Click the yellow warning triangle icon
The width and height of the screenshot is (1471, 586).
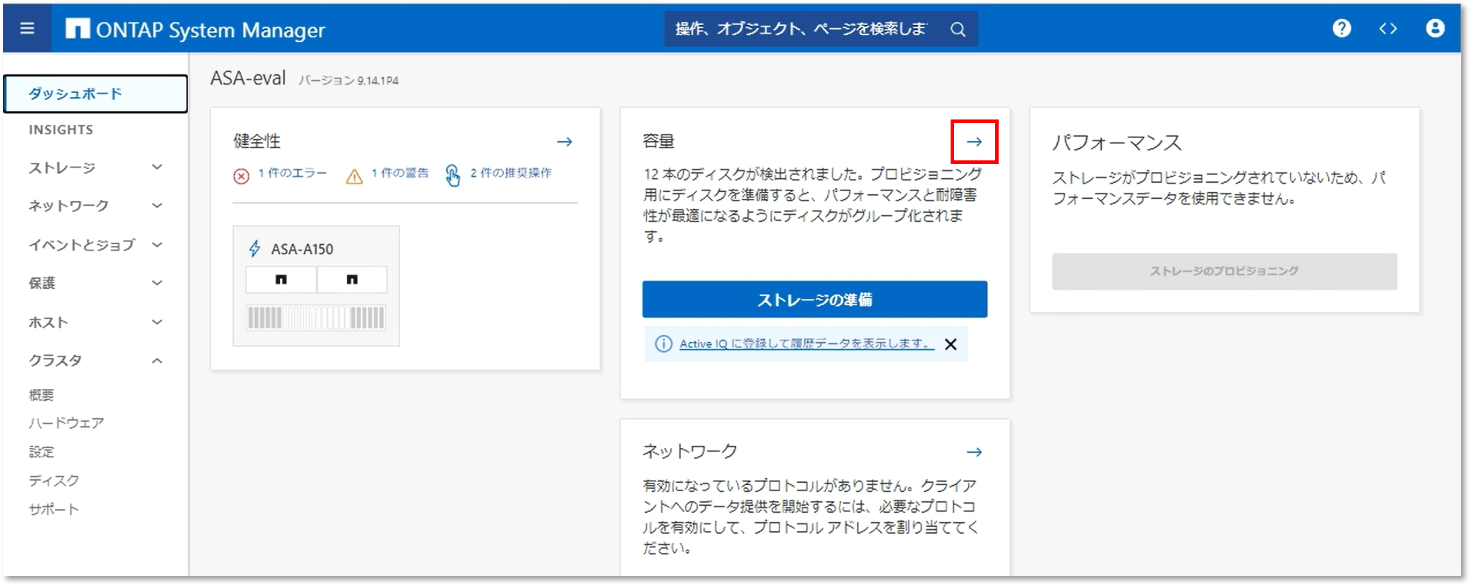point(354,176)
